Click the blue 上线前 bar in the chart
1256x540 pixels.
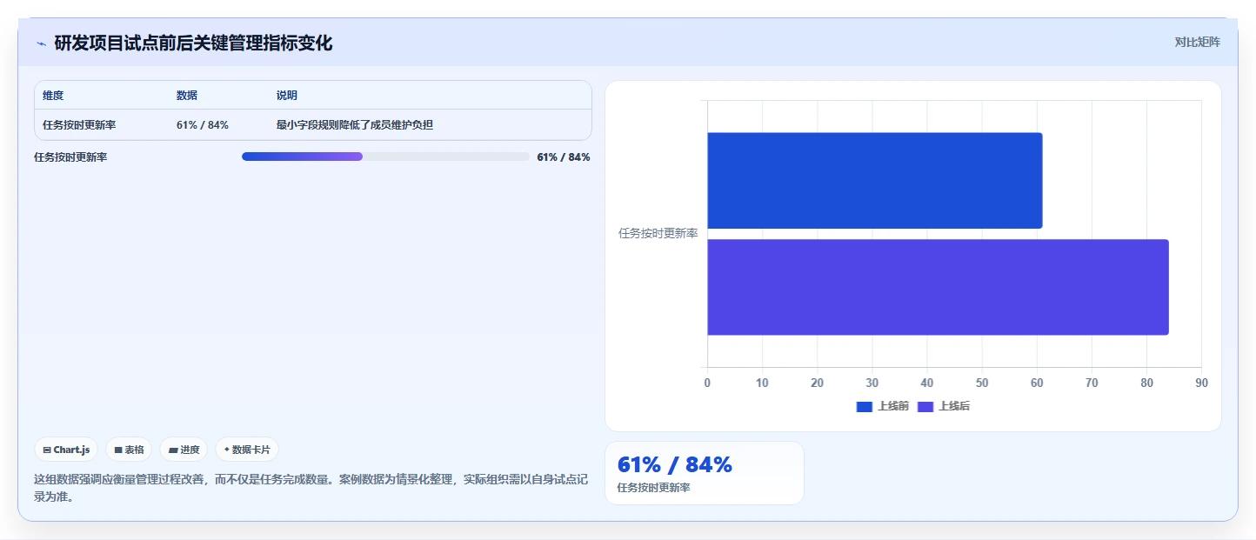(874, 181)
